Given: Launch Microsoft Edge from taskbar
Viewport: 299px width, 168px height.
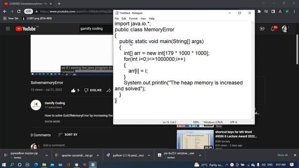Looking at the screenshot, I should pyautogui.click(x=36, y=165).
